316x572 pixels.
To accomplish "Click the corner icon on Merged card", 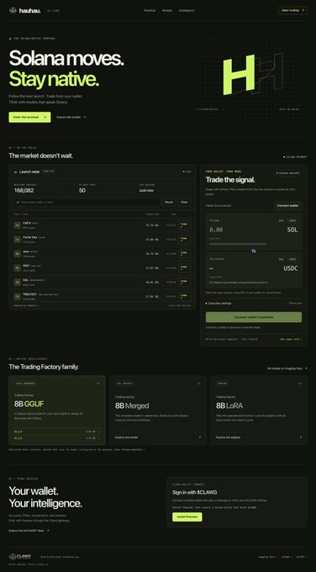I will pos(199,384).
